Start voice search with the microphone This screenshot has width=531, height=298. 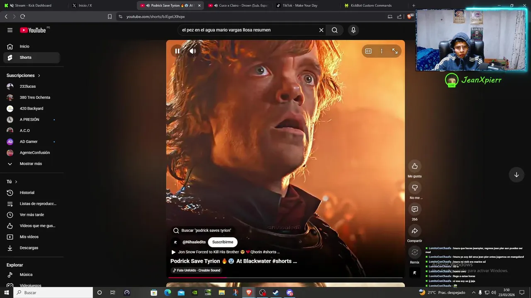[353, 30]
